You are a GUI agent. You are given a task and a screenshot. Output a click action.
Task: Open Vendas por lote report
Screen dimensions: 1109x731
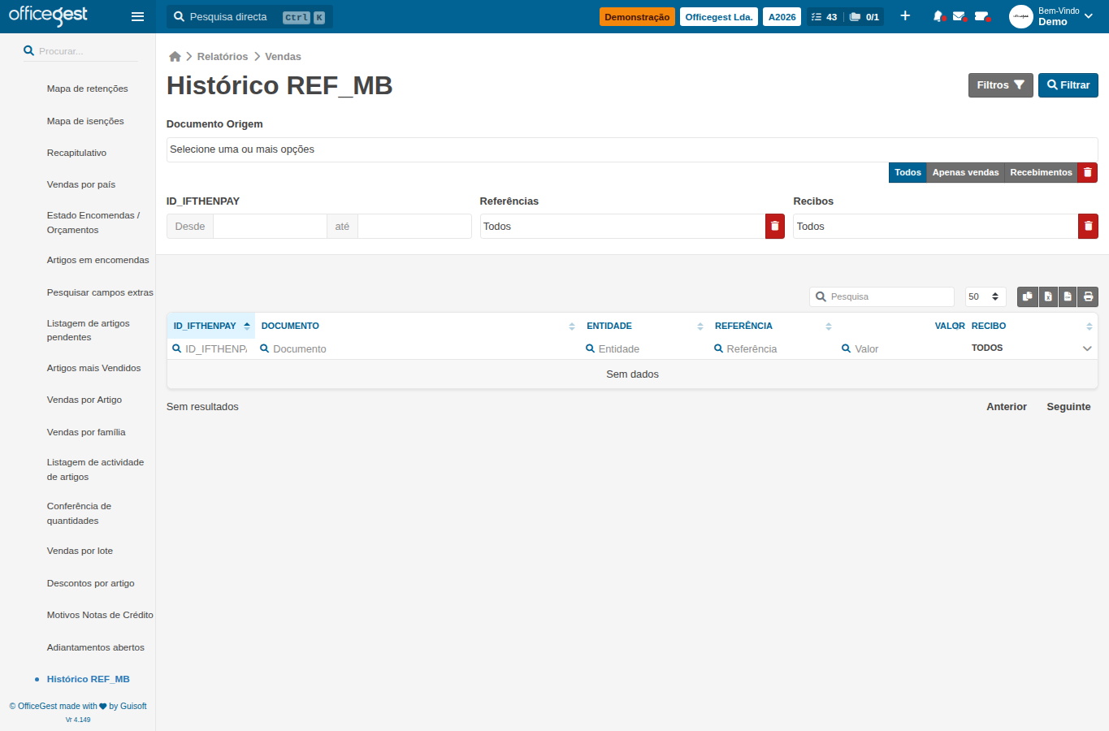(80, 551)
